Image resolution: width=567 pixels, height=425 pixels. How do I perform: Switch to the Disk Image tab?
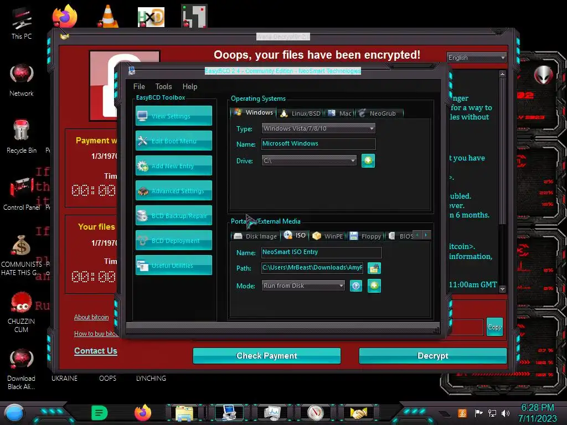(255, 236)
